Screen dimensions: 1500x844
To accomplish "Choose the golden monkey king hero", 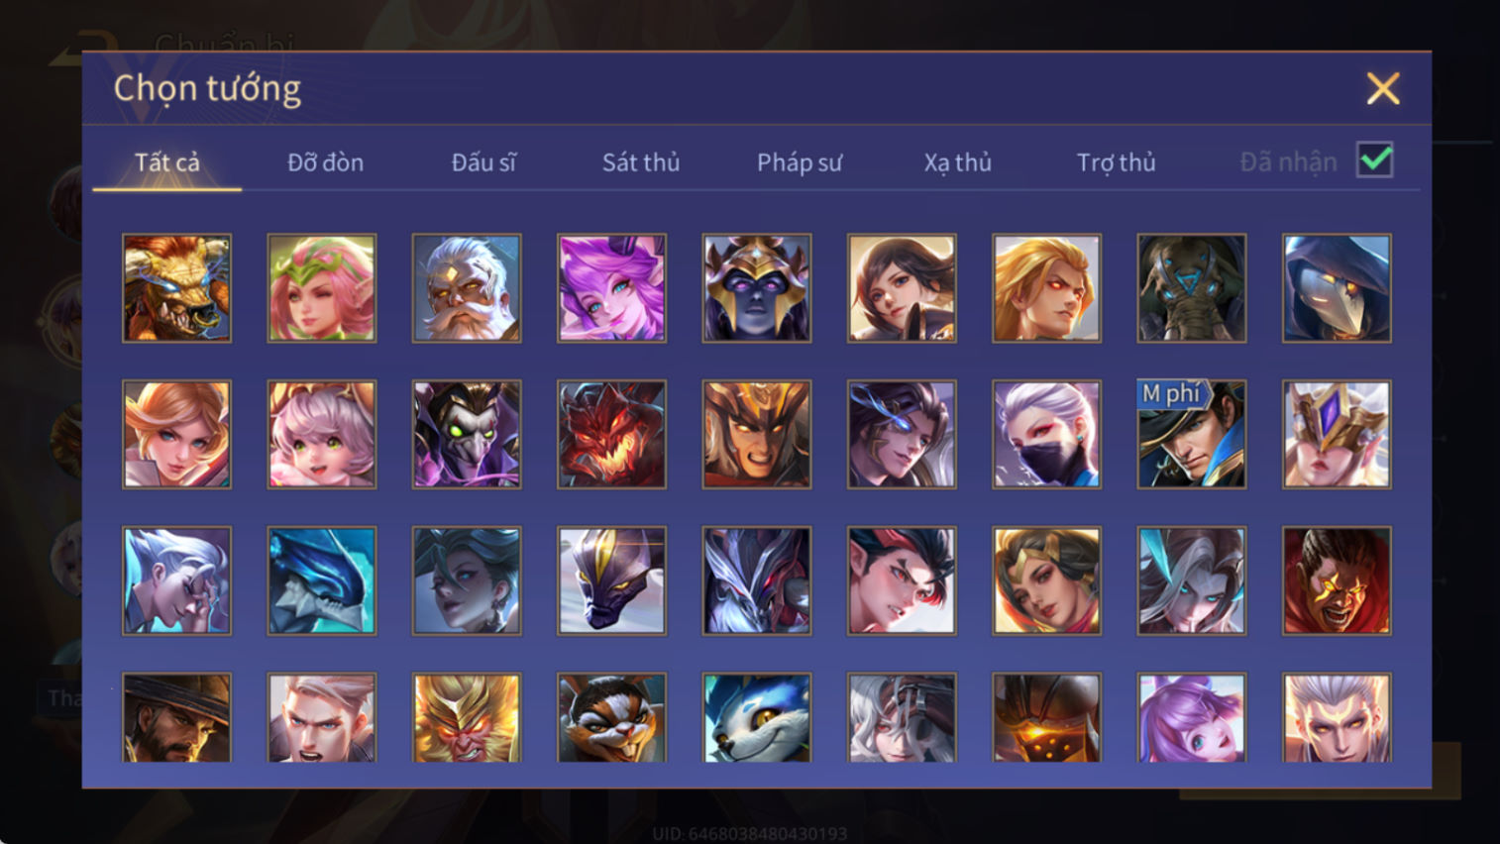I will coord(467,718).
